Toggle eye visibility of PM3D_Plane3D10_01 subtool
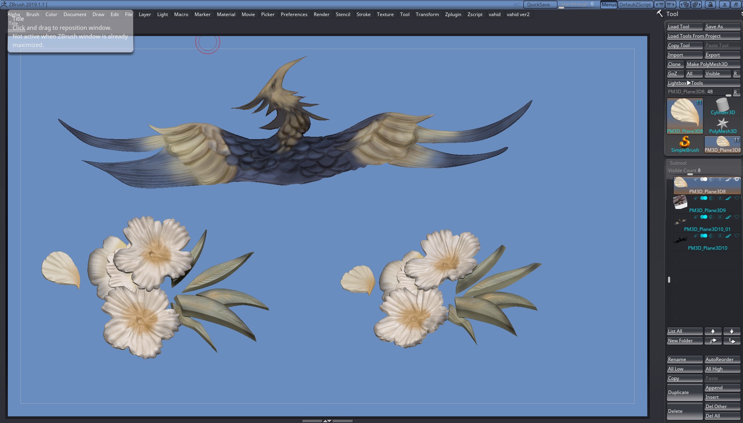This screenshot has height=423, width=743. point(737,217)
